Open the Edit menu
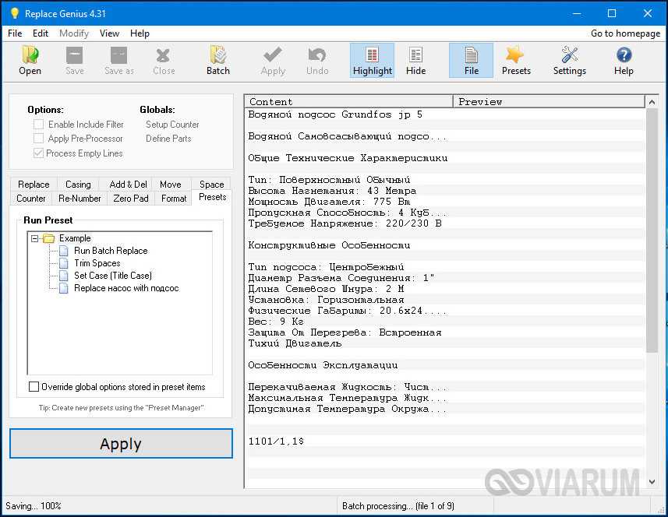668x517 pixels. point(41,33)
